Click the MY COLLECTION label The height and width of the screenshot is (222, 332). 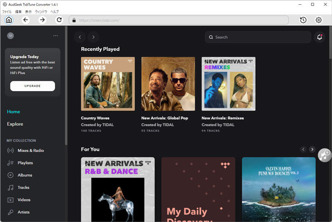[x=21, y=140]
